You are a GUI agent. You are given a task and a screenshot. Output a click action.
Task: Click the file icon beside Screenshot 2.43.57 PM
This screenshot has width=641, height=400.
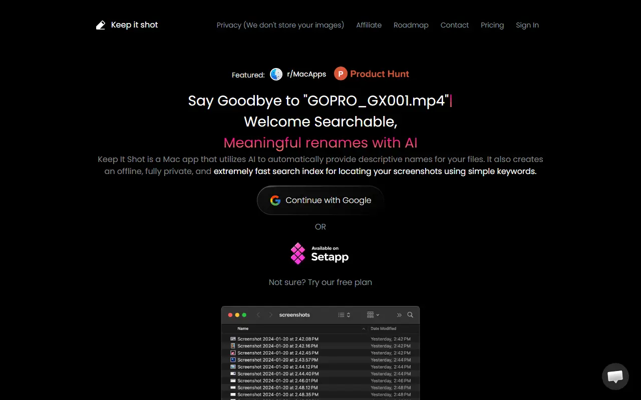[233, 360]
